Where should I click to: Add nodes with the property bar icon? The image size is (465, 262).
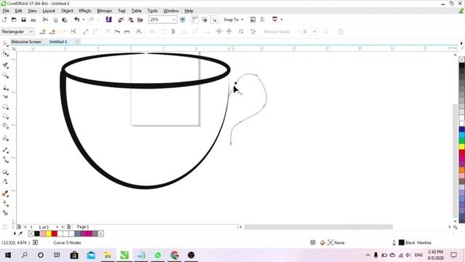[x=42, y=31]
